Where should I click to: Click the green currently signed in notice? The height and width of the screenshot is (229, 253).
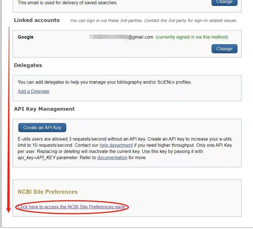pos(192,37)
